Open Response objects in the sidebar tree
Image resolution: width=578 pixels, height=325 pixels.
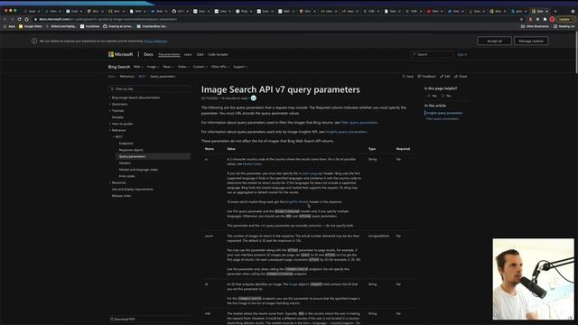(131, 150)
